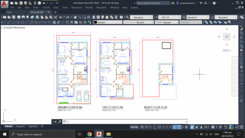
Task: Click the Zoom Window icon
Action: (x=84, y=17)
